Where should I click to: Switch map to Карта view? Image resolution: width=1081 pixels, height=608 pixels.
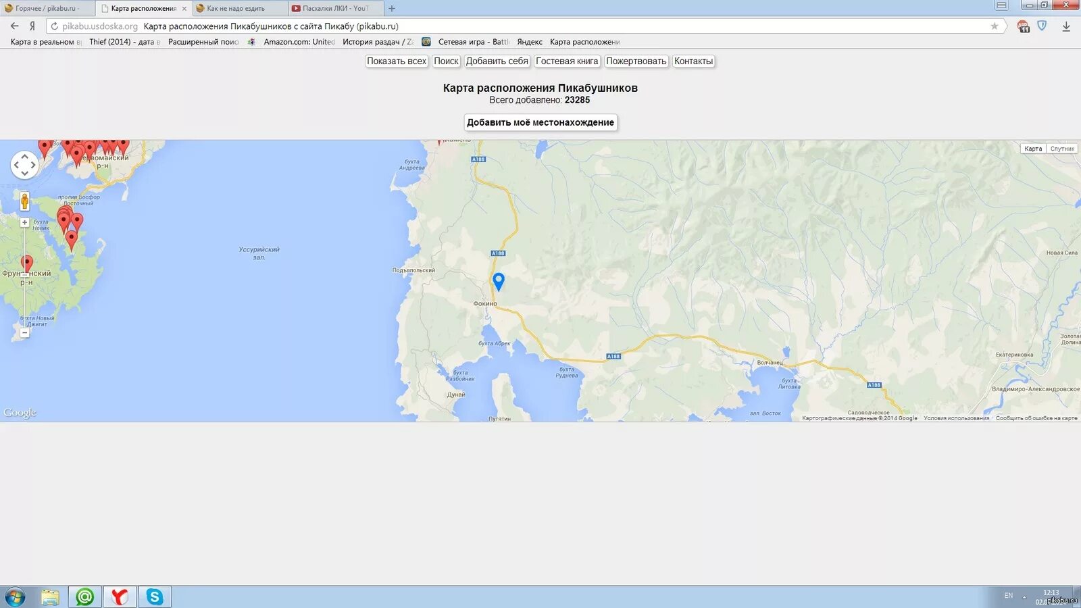click(x=1033, y=149)
